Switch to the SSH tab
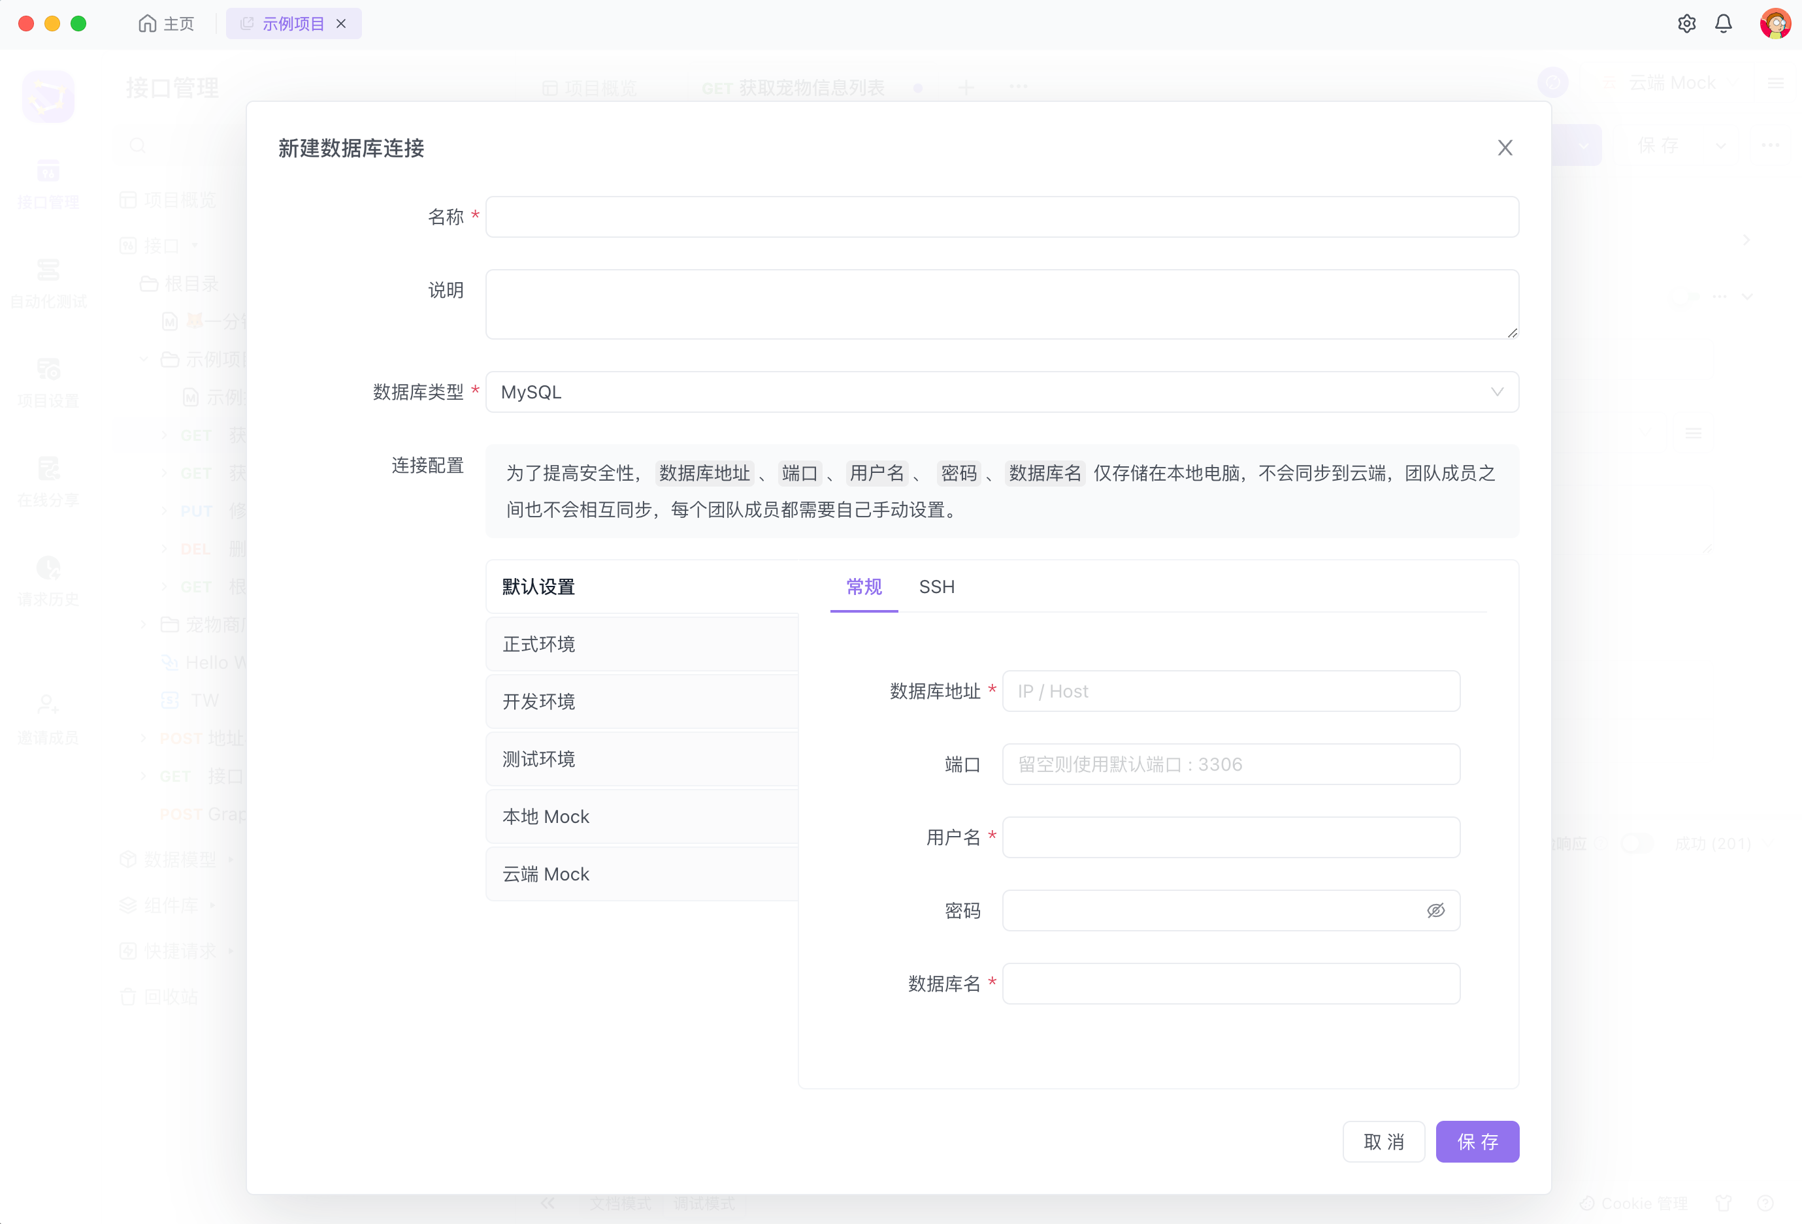This screenshot has height=1224, width=1802. (937, 587)
